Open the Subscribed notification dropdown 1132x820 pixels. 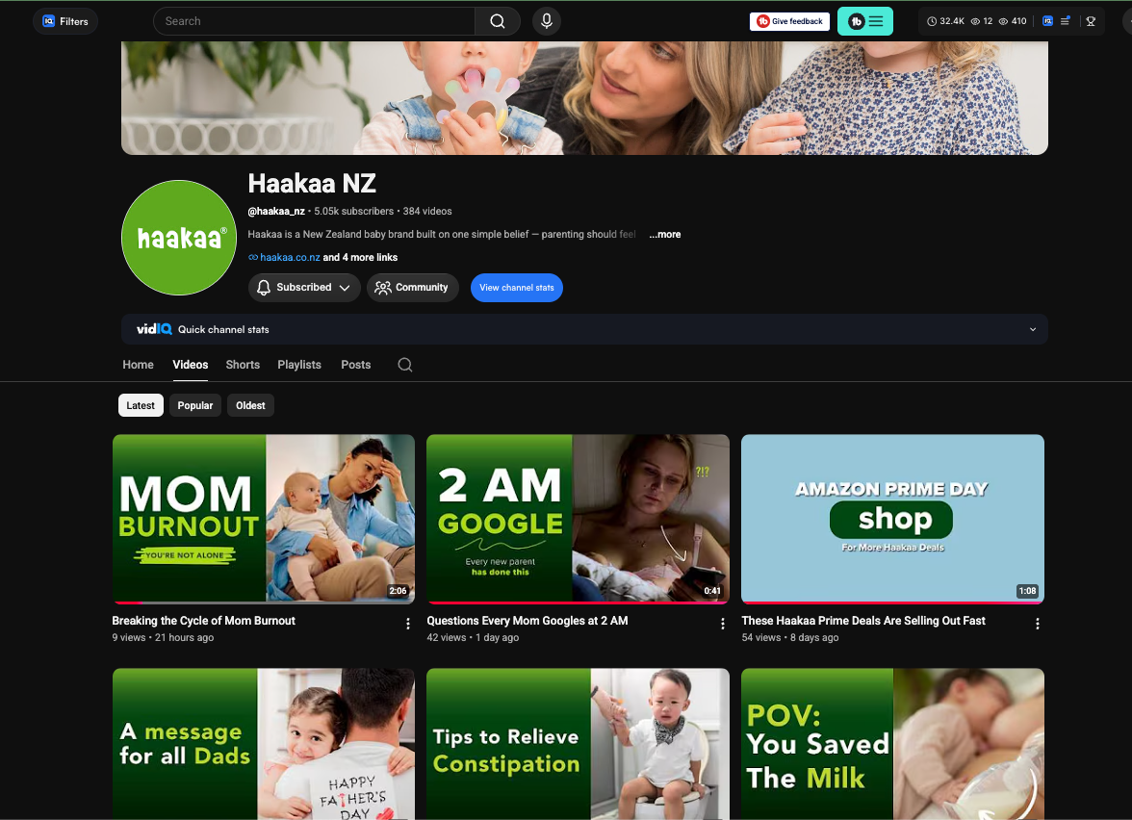pos(304,287)
